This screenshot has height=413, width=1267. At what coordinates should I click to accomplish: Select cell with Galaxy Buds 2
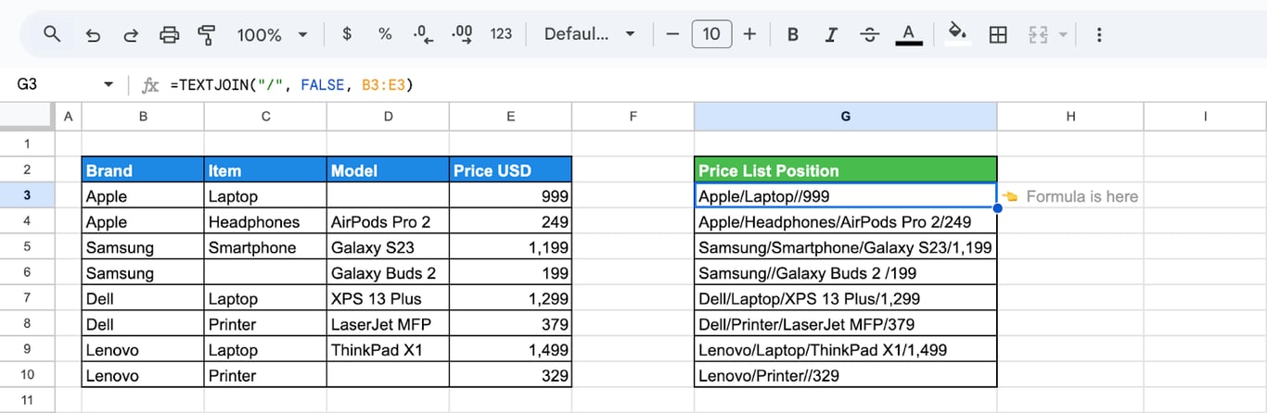(388, 273)
